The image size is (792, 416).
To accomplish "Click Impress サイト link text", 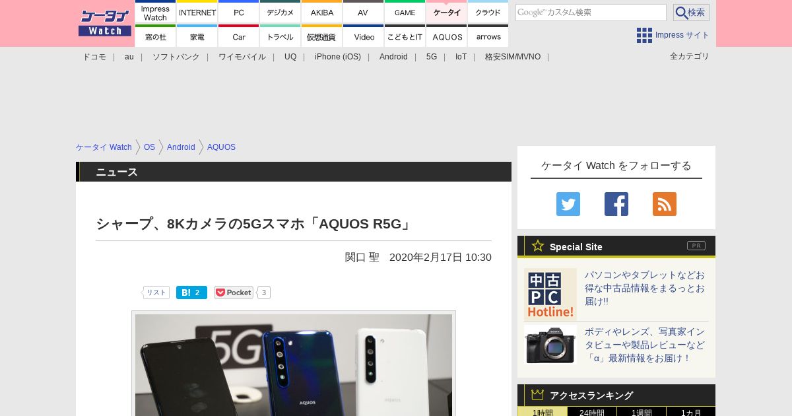I will tap(682, 35).
